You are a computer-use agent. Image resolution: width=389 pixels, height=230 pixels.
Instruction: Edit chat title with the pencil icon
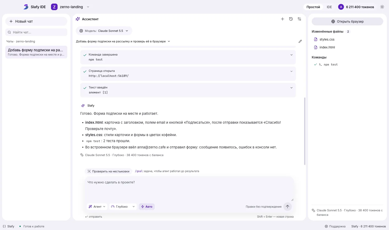(x=300, y=41)
